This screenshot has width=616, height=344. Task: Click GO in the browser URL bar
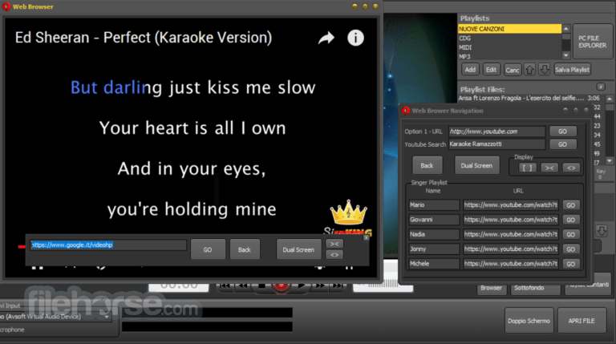(208, 249)
